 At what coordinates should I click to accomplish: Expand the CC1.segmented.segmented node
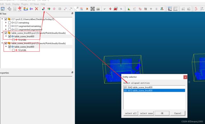pos(6,29)
